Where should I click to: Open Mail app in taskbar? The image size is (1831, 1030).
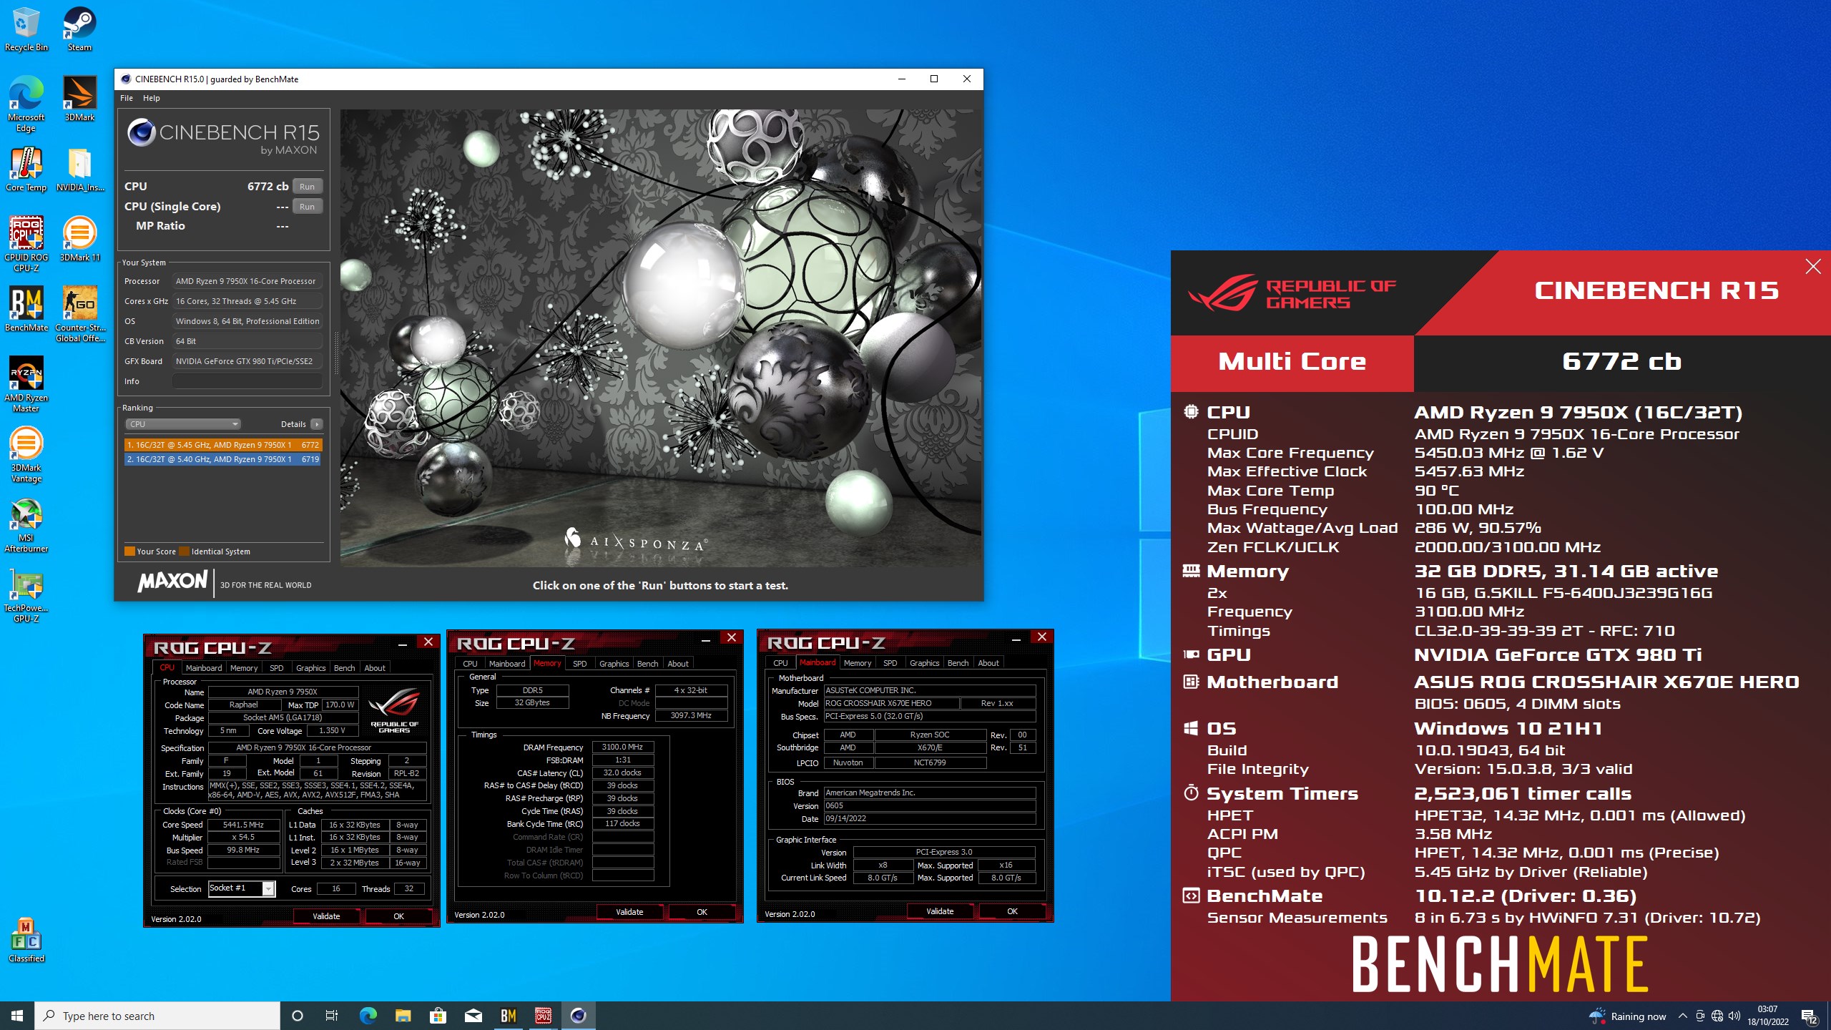point(473,1016)
